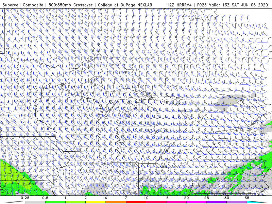
Task: Click the '2' color scale label
Action: (86, 198)
